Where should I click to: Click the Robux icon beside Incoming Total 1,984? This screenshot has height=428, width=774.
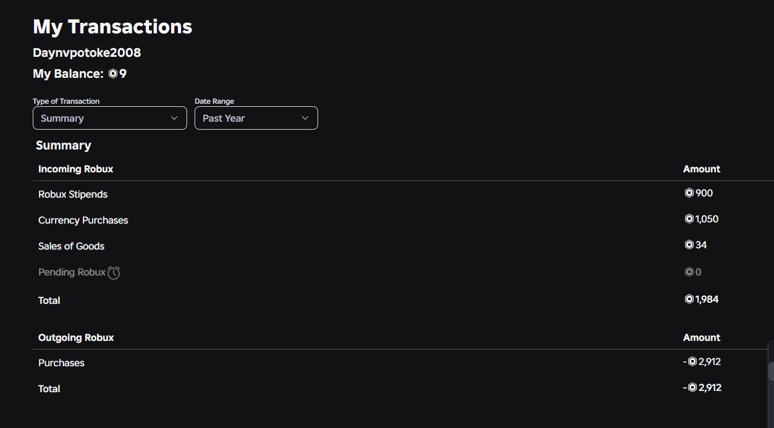(x=689, y=299)
